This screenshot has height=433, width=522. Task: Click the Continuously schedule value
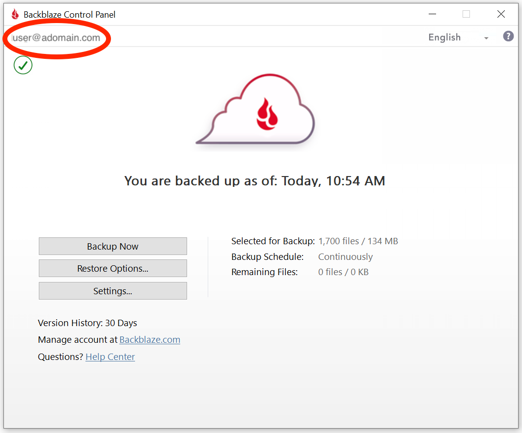[x=346, y=257]
